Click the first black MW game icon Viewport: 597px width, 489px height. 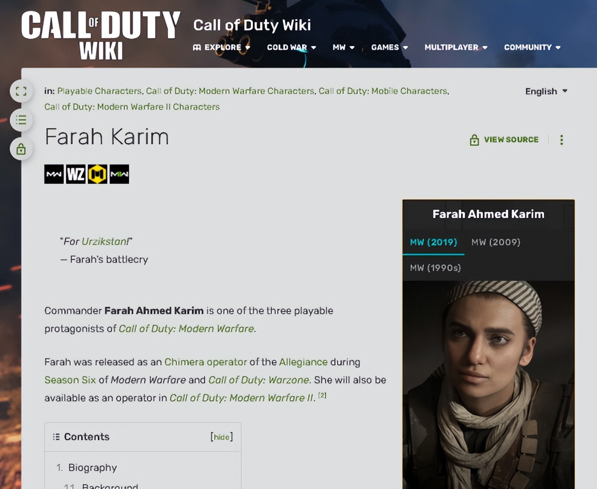(x=54, y=174)
